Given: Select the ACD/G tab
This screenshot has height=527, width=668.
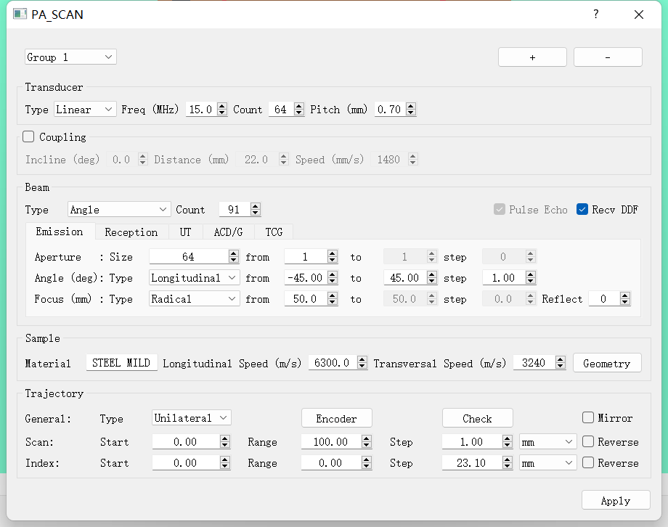Looking at the screenshot, I should (228, 232).
